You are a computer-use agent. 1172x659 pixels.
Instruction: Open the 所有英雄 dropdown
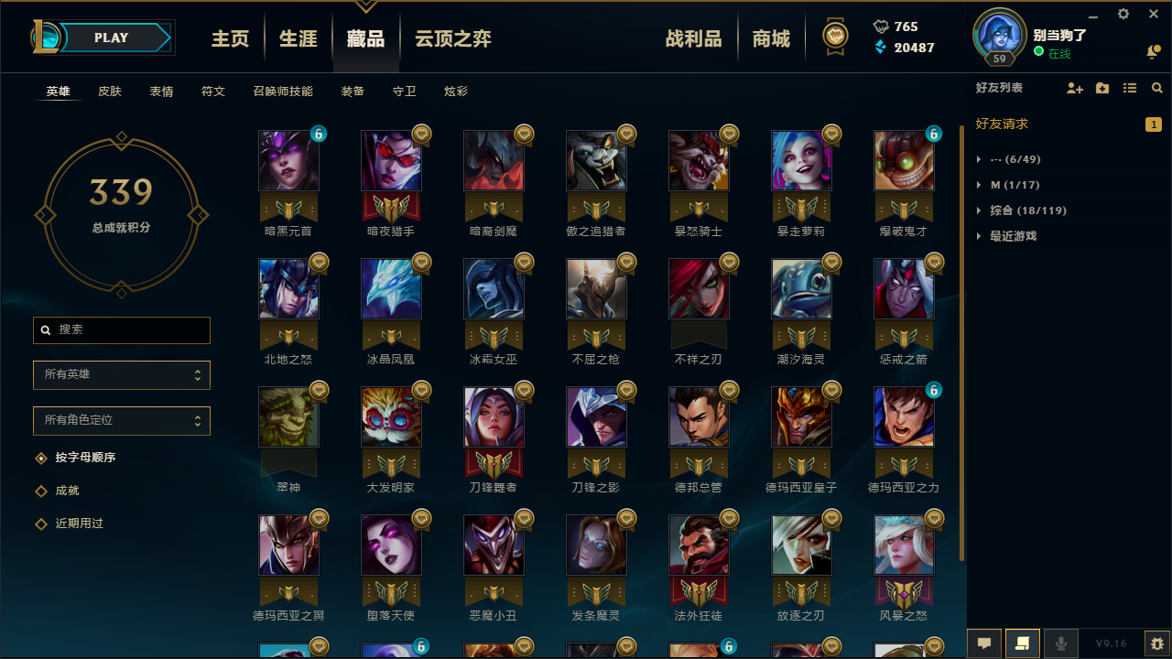tap(122, 375)
